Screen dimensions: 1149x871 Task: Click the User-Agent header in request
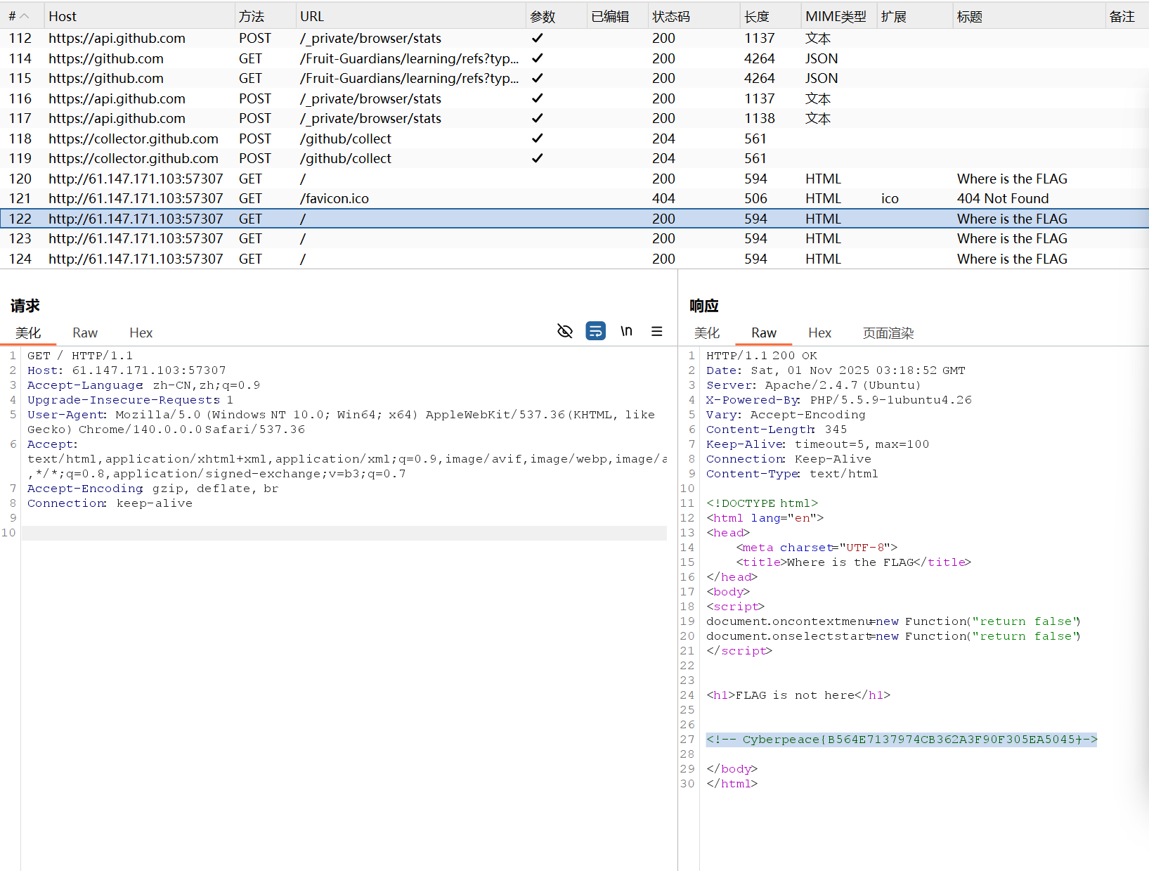pyautogui.click(x=341, y=422)
